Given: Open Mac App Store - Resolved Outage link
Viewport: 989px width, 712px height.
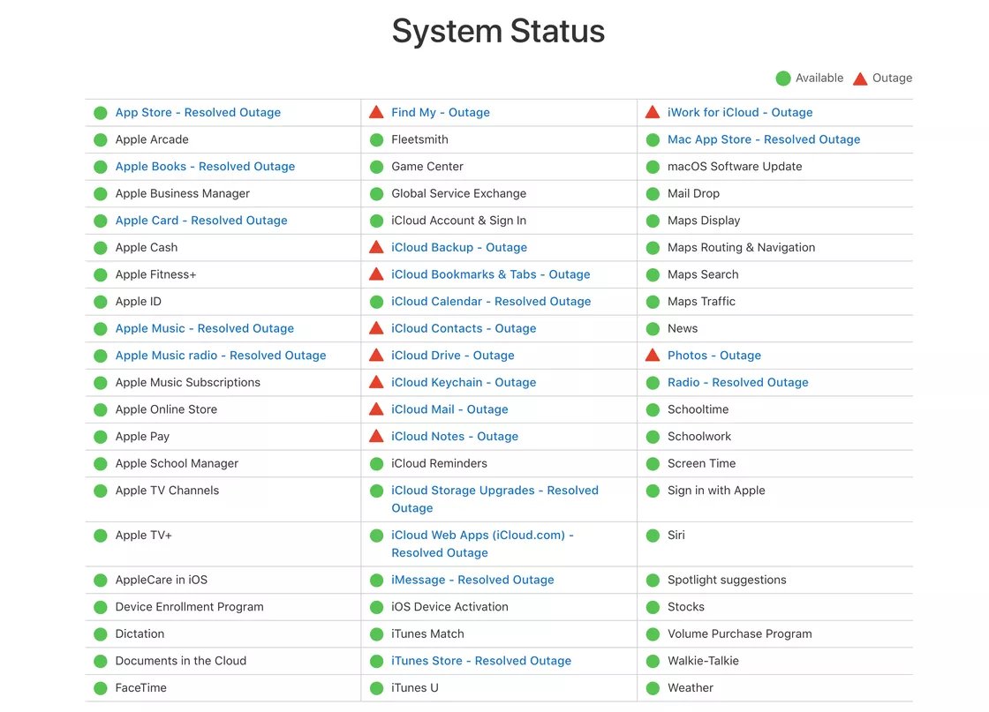Looking at the screenshot, I should (764, 139).
